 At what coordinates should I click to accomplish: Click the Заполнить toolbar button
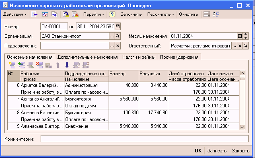[131, 14]
